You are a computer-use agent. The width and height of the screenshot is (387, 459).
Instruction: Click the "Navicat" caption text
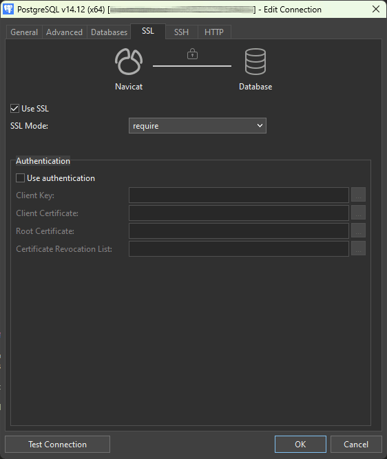(129, 87)
